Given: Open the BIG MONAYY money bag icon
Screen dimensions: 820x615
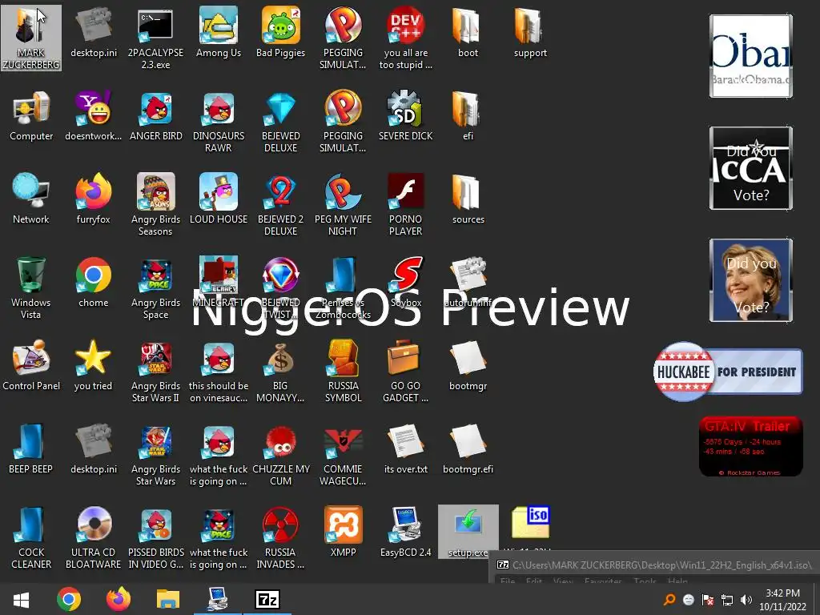Looking at the screenshot, I should coord(280,372).
